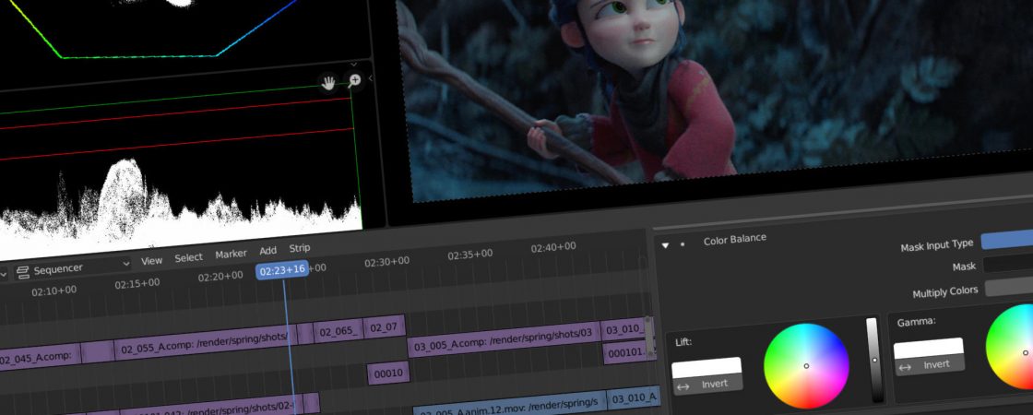The width and height of the screenshot is (1033, 415).
Task: Select the 03_005_A.comp strip
Action: click(x=504, y=338)
